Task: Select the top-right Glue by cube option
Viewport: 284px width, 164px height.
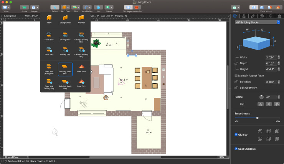Action: pyautogui.click(x=277, y=131)
